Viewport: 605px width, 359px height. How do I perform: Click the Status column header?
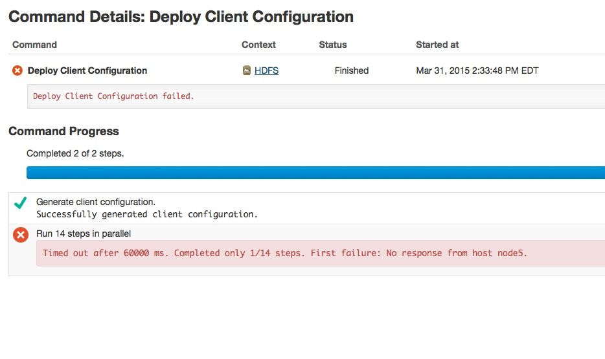[333, 45]
